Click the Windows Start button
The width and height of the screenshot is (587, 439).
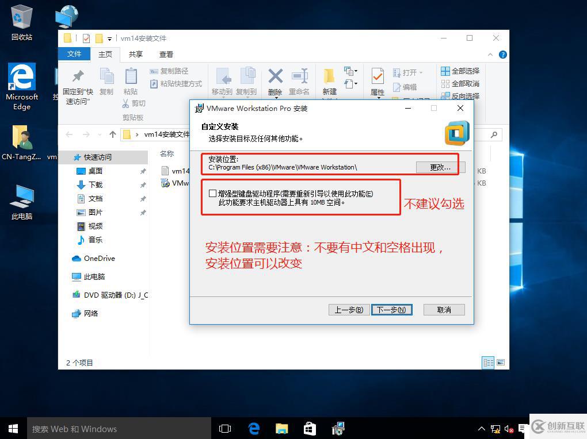(13, 429)
